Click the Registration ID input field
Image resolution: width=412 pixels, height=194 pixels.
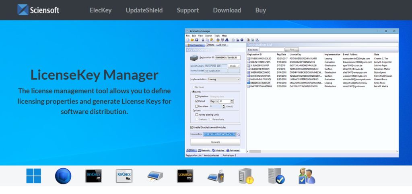(x=228, y=57)
